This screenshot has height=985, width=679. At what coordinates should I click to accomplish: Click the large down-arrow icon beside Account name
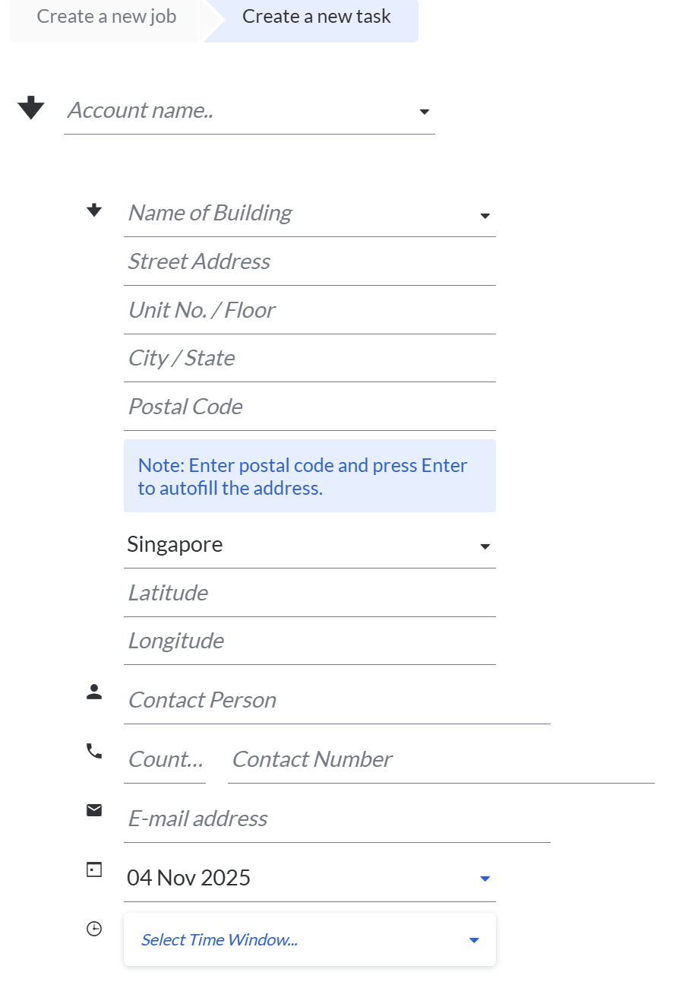[31, 108]
